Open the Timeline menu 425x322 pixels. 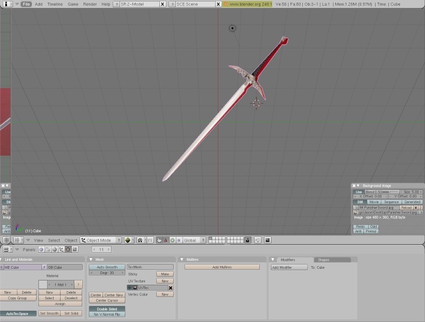[x=55, y=4]
